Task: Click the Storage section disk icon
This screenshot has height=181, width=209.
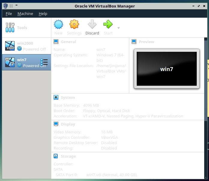Action: point(56,156)
